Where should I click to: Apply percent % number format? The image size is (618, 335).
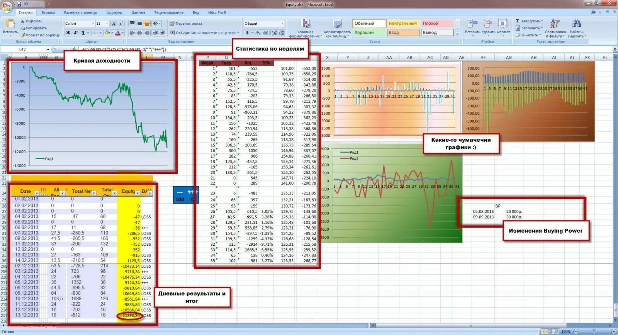258,33
